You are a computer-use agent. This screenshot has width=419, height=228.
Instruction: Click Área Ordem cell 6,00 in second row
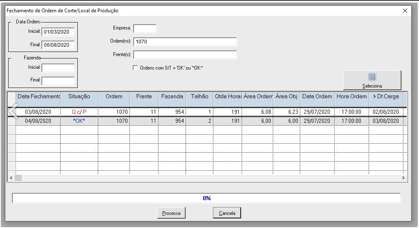click(258, 121)
